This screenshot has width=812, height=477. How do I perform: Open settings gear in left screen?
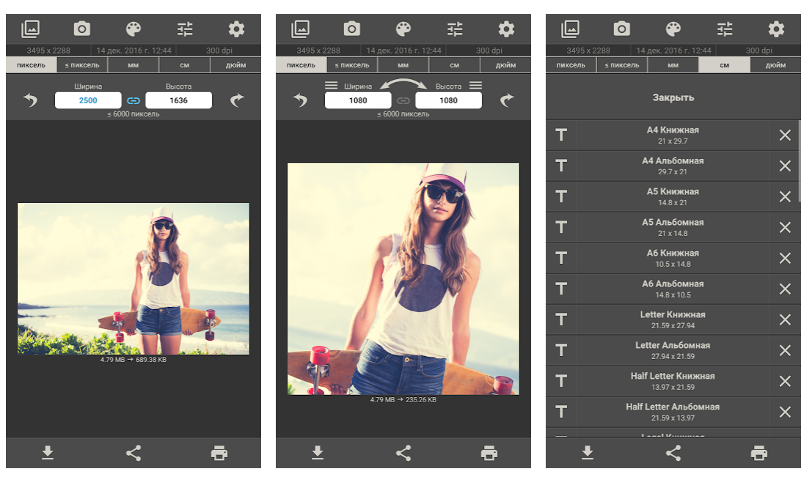236,29
